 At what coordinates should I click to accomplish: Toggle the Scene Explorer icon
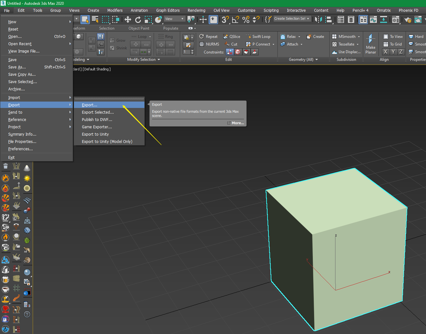pos(341,20)
